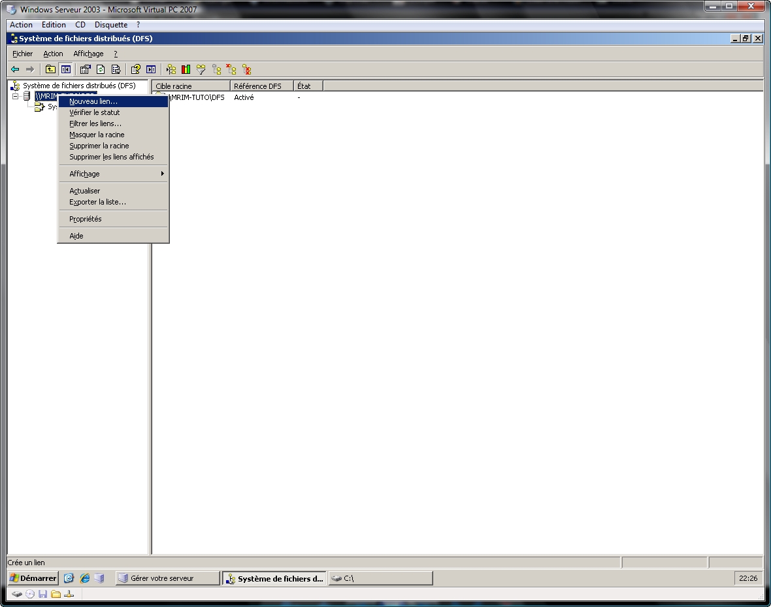This screenshot has height=607, width=771.
Task: Click the first quick launch icon beside Démarrer
Action: pyautogui.click(x=69, y=578)
